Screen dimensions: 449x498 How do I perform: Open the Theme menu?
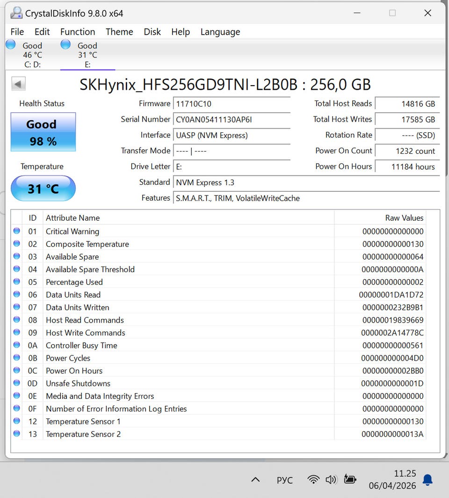119,32
